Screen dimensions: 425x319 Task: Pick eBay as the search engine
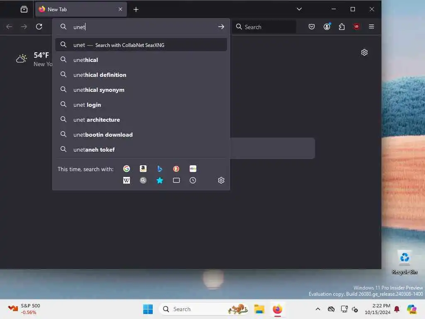point(193,169)
